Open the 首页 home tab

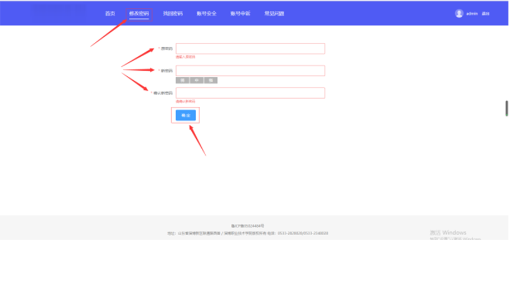[110, 13]
